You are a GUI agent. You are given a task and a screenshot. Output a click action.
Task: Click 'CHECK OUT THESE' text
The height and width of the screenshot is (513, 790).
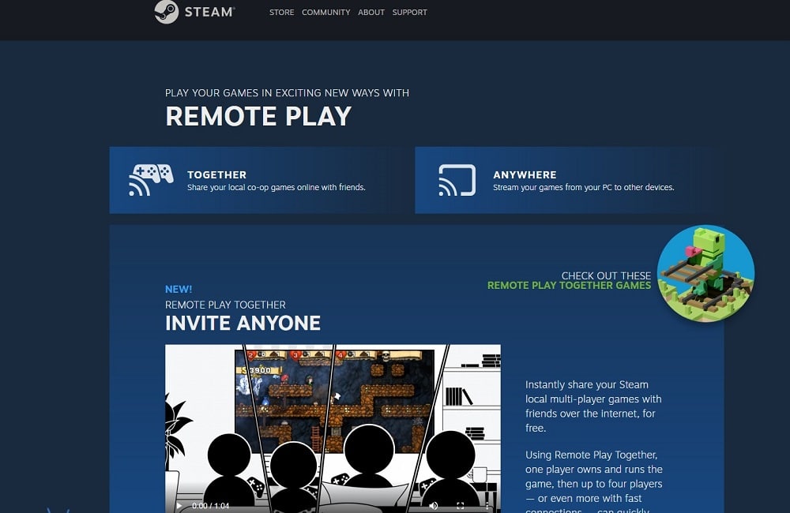pos(606,275)
